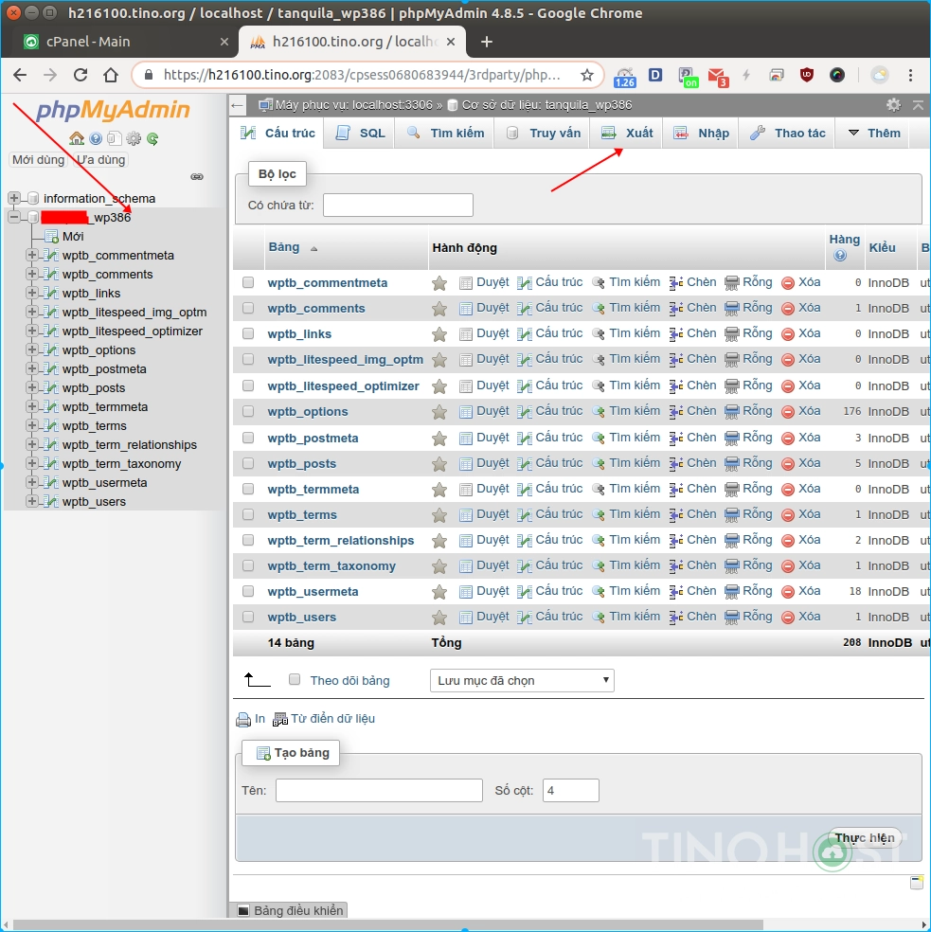Collapse navigation panel using left arrow button
Viewport: 931px width, 932px height.
(x=237, y=106)
